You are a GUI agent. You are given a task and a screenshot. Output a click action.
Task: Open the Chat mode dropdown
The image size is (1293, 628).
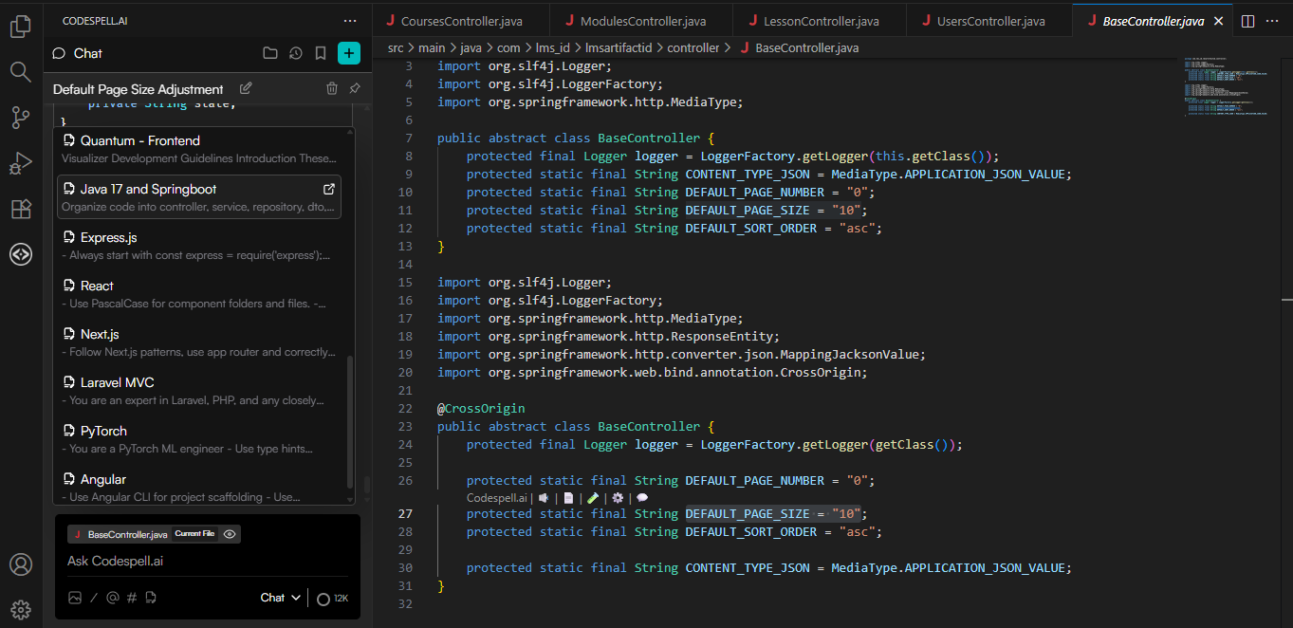coord(281,598)
